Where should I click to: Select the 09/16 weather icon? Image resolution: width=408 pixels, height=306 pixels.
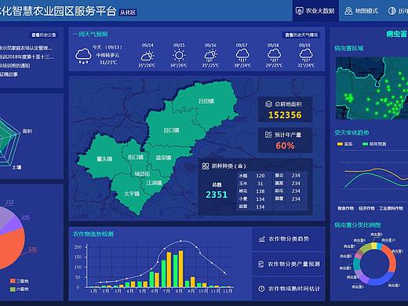pyautogui.click(x=210, y=56)
